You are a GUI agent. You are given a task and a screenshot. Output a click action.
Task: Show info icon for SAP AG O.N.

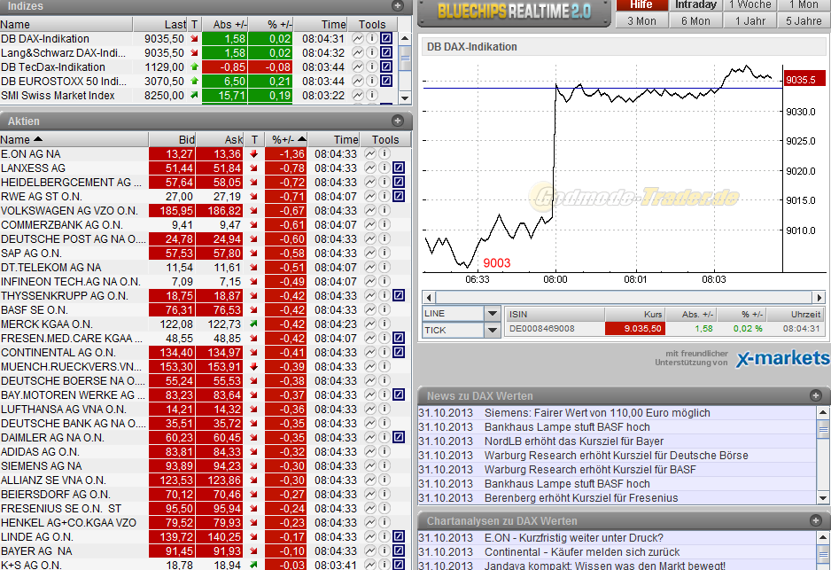point(384,253)
